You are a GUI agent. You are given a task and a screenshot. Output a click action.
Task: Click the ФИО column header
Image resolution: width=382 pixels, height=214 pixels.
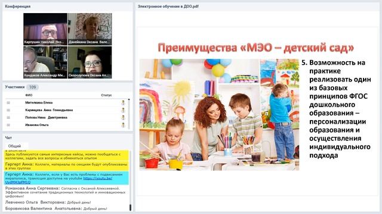(x=29, y=95)
